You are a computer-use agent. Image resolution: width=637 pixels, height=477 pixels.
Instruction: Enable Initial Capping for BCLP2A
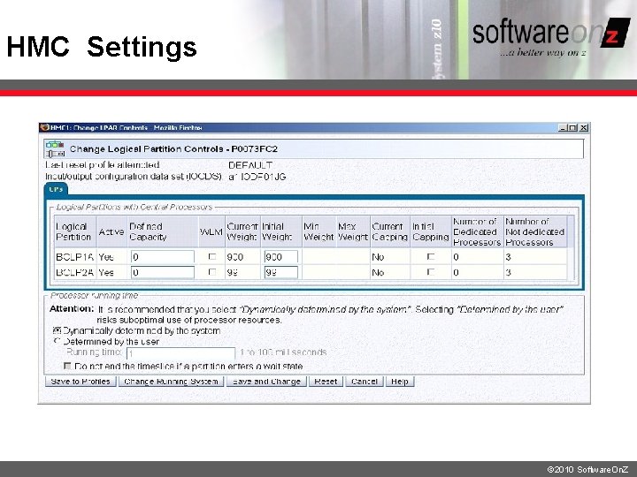[x=431, y=272]
